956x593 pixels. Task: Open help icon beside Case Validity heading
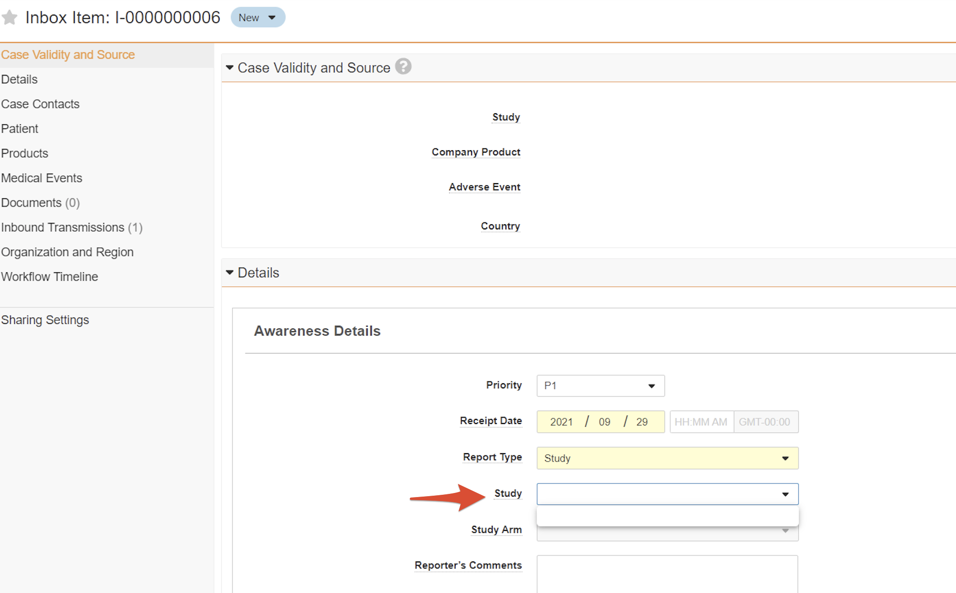(x=403, y=67)
